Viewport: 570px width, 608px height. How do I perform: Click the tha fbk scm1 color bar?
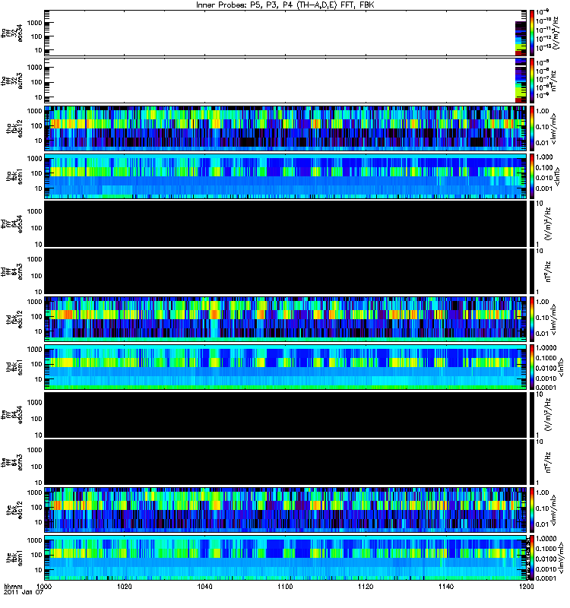click(x=532, y=176)
